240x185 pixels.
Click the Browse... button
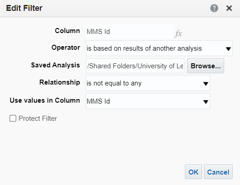(x=206, y=66)
